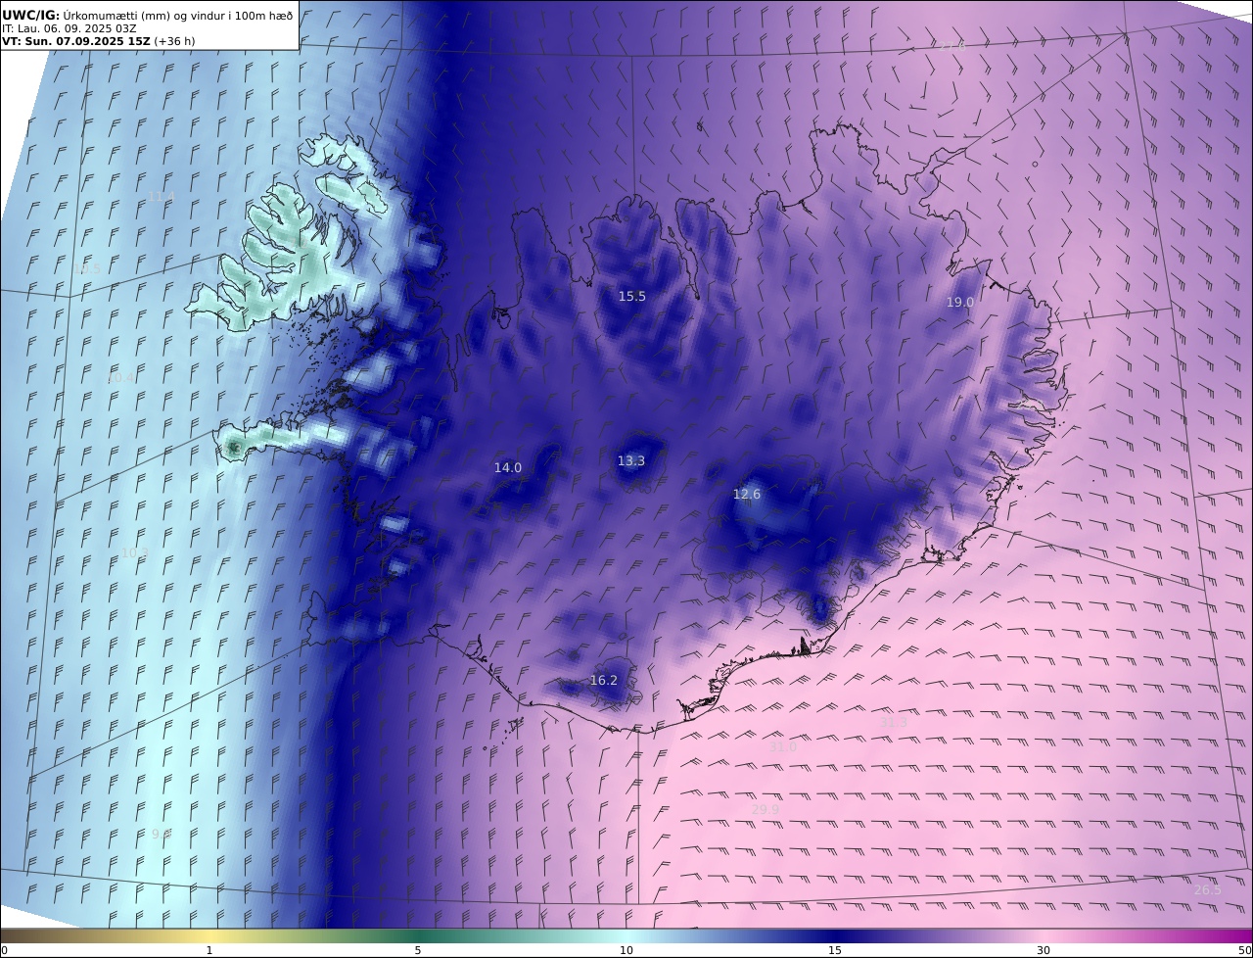Click the faint 11.4 value over the sea
The width and height of the screenshot is (1253, 958).
coord(161,198)
